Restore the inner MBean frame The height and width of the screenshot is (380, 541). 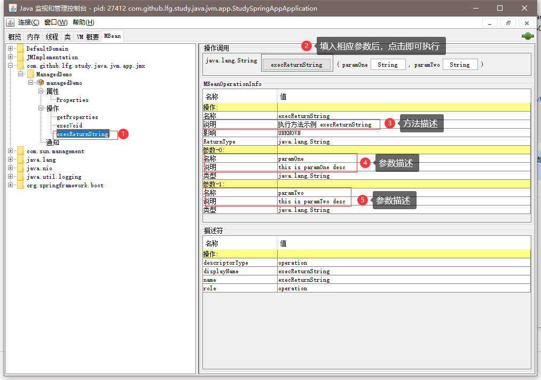click(x=508, y=23)
